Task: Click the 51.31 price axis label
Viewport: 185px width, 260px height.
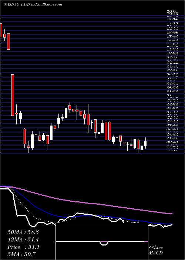Action: pyautogui.click(x=172, y=137)
